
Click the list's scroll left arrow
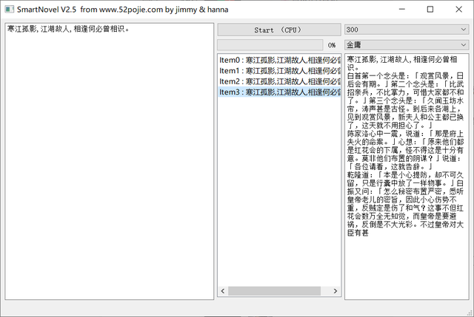click(223, 291)
